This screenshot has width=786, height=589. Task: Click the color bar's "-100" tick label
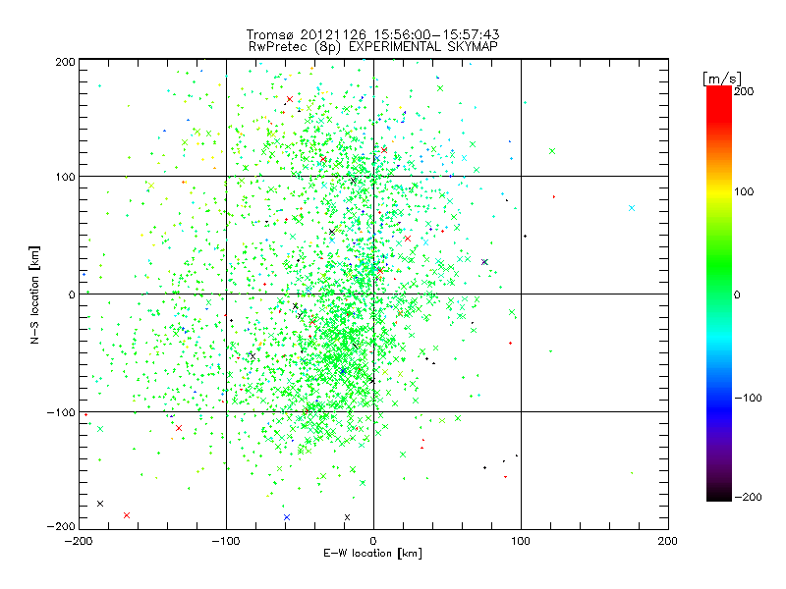pos(749,399)
